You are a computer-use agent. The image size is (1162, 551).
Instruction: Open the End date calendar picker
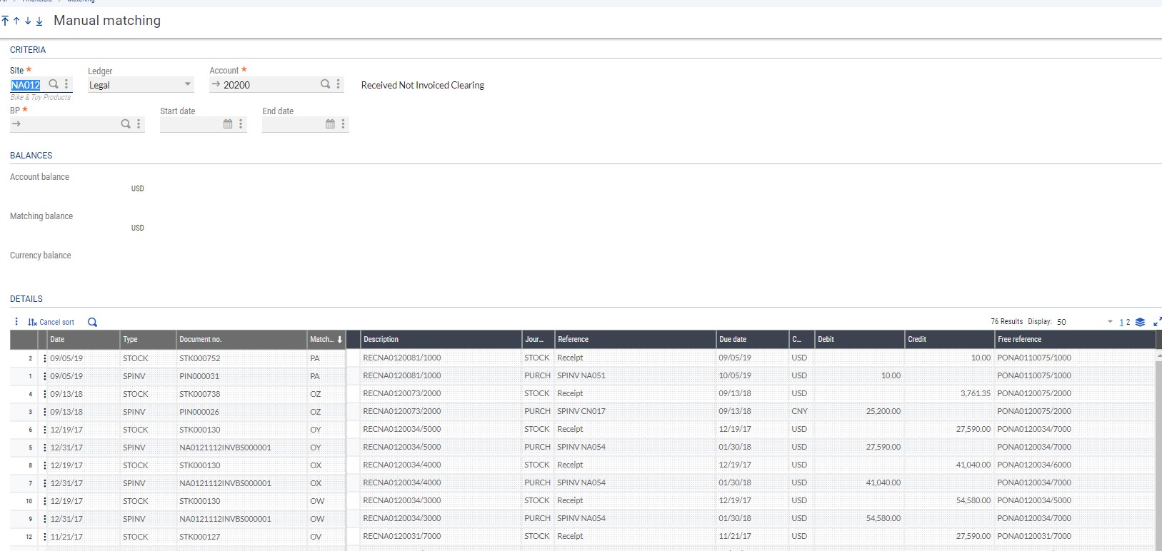pos(330,124)
